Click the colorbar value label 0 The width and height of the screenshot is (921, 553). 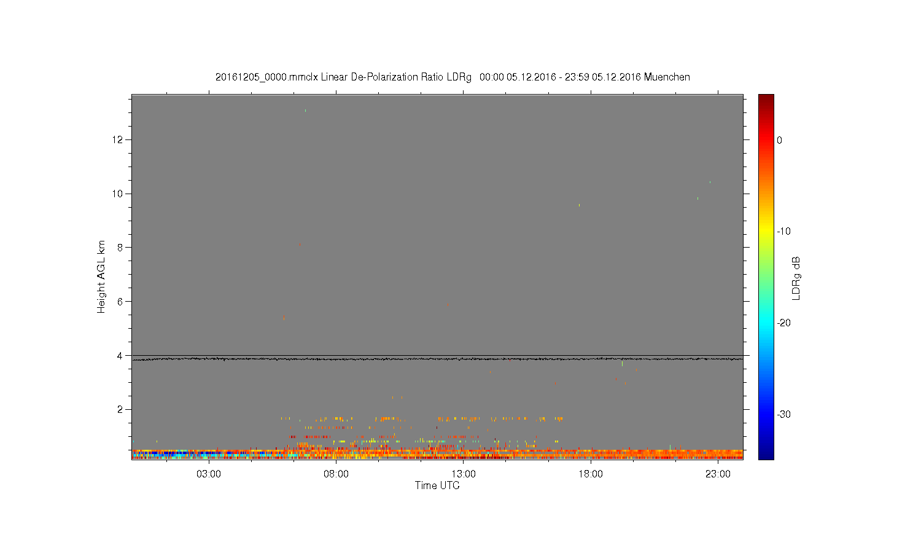[780, 140]
